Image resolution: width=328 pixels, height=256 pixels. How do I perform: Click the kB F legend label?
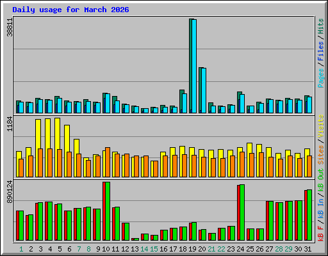[x=321, y=234]
